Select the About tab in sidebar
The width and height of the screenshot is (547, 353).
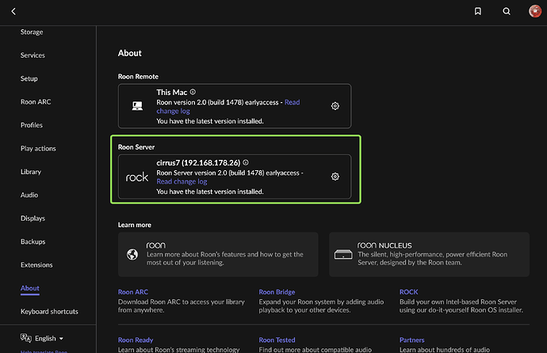coord(30,288)
